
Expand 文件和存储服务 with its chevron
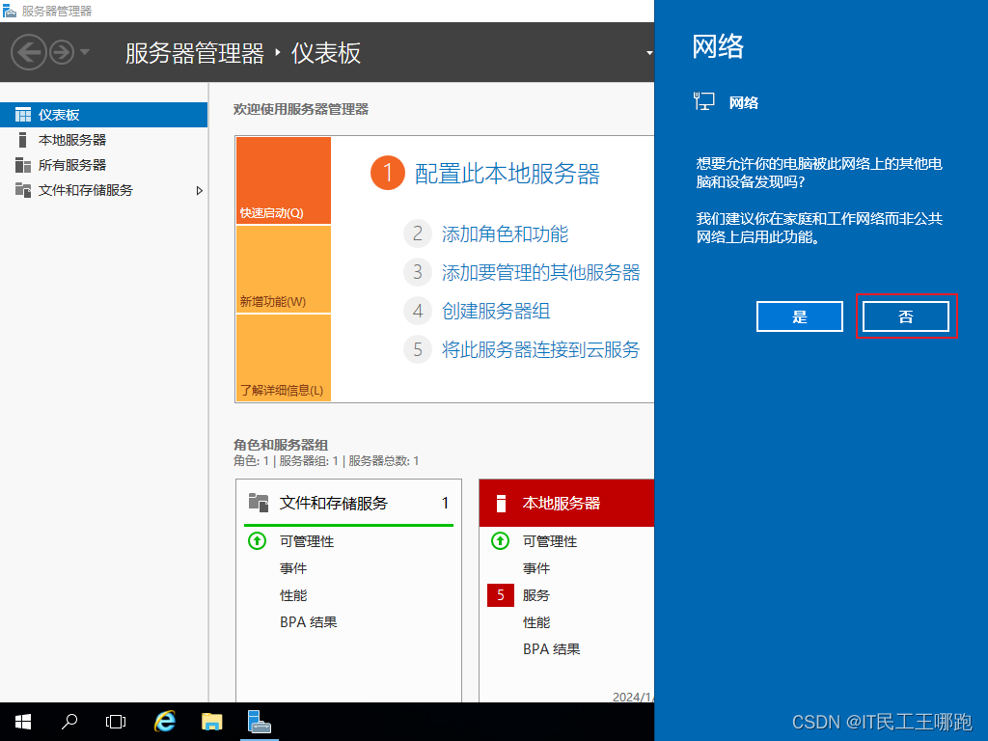point(200,191)
